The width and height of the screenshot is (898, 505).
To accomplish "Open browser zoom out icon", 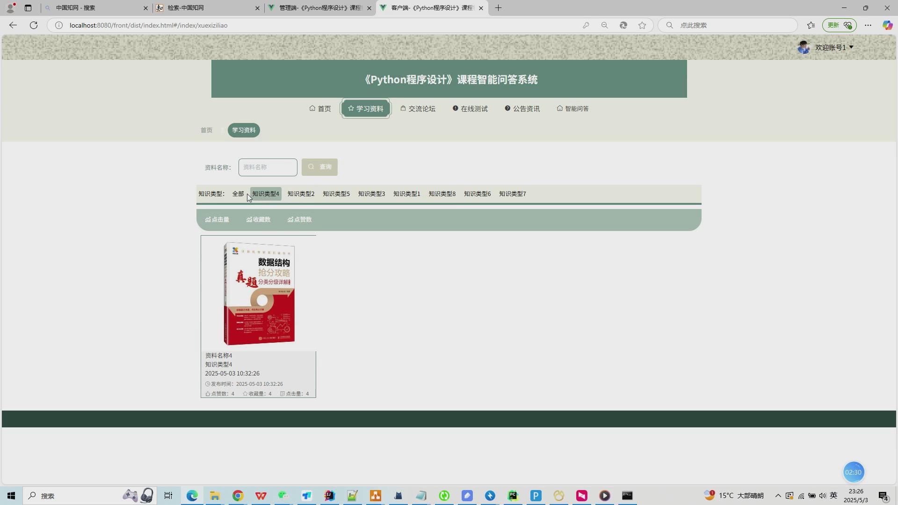I will pos(604,25).
